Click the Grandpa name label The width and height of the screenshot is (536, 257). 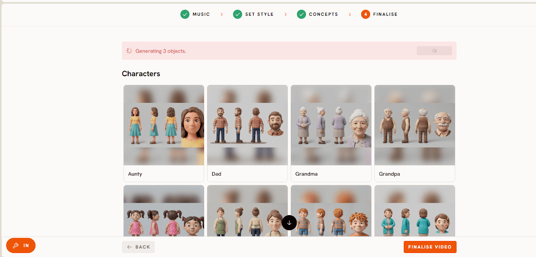(x=389, y=174)
